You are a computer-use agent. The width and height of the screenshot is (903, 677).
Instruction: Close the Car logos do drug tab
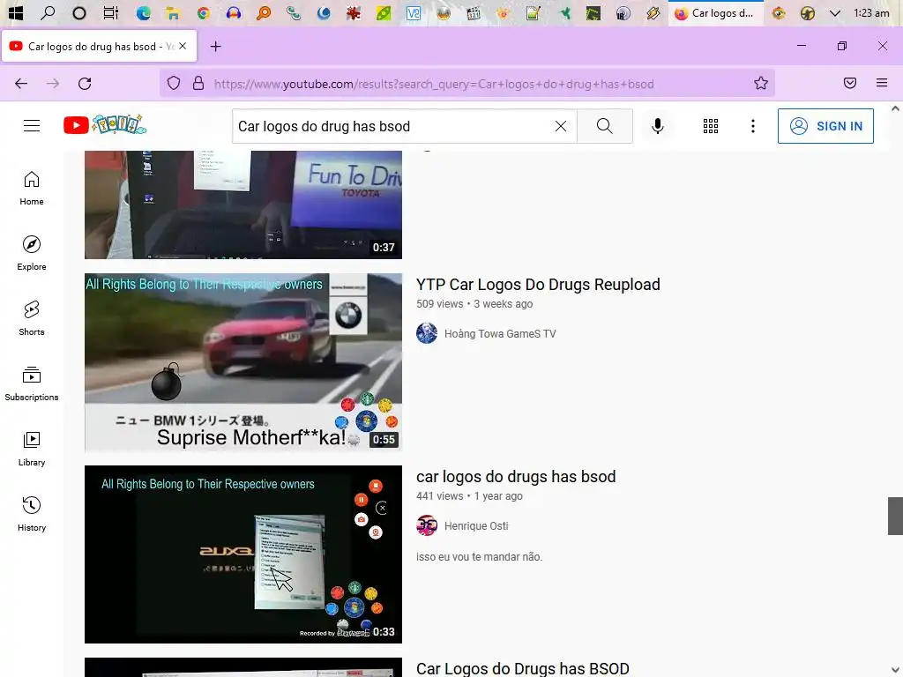[183, 46]
